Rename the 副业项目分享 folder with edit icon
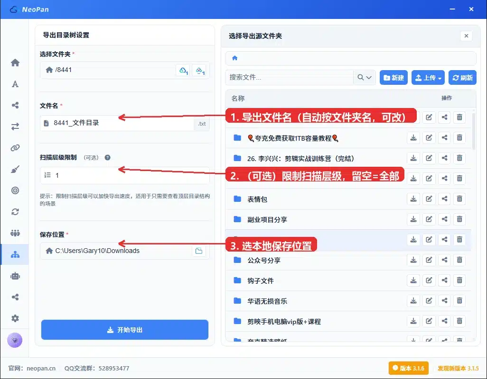This screenshot has height=379, width=487. 429,219
